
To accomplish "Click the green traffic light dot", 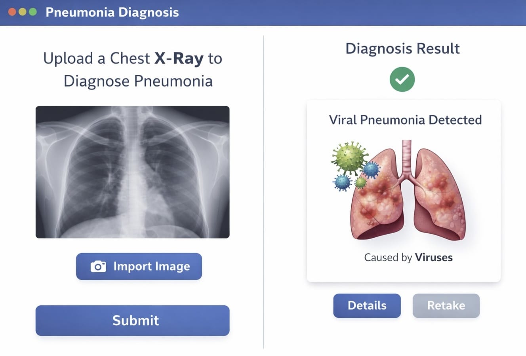I will [32, 12].
